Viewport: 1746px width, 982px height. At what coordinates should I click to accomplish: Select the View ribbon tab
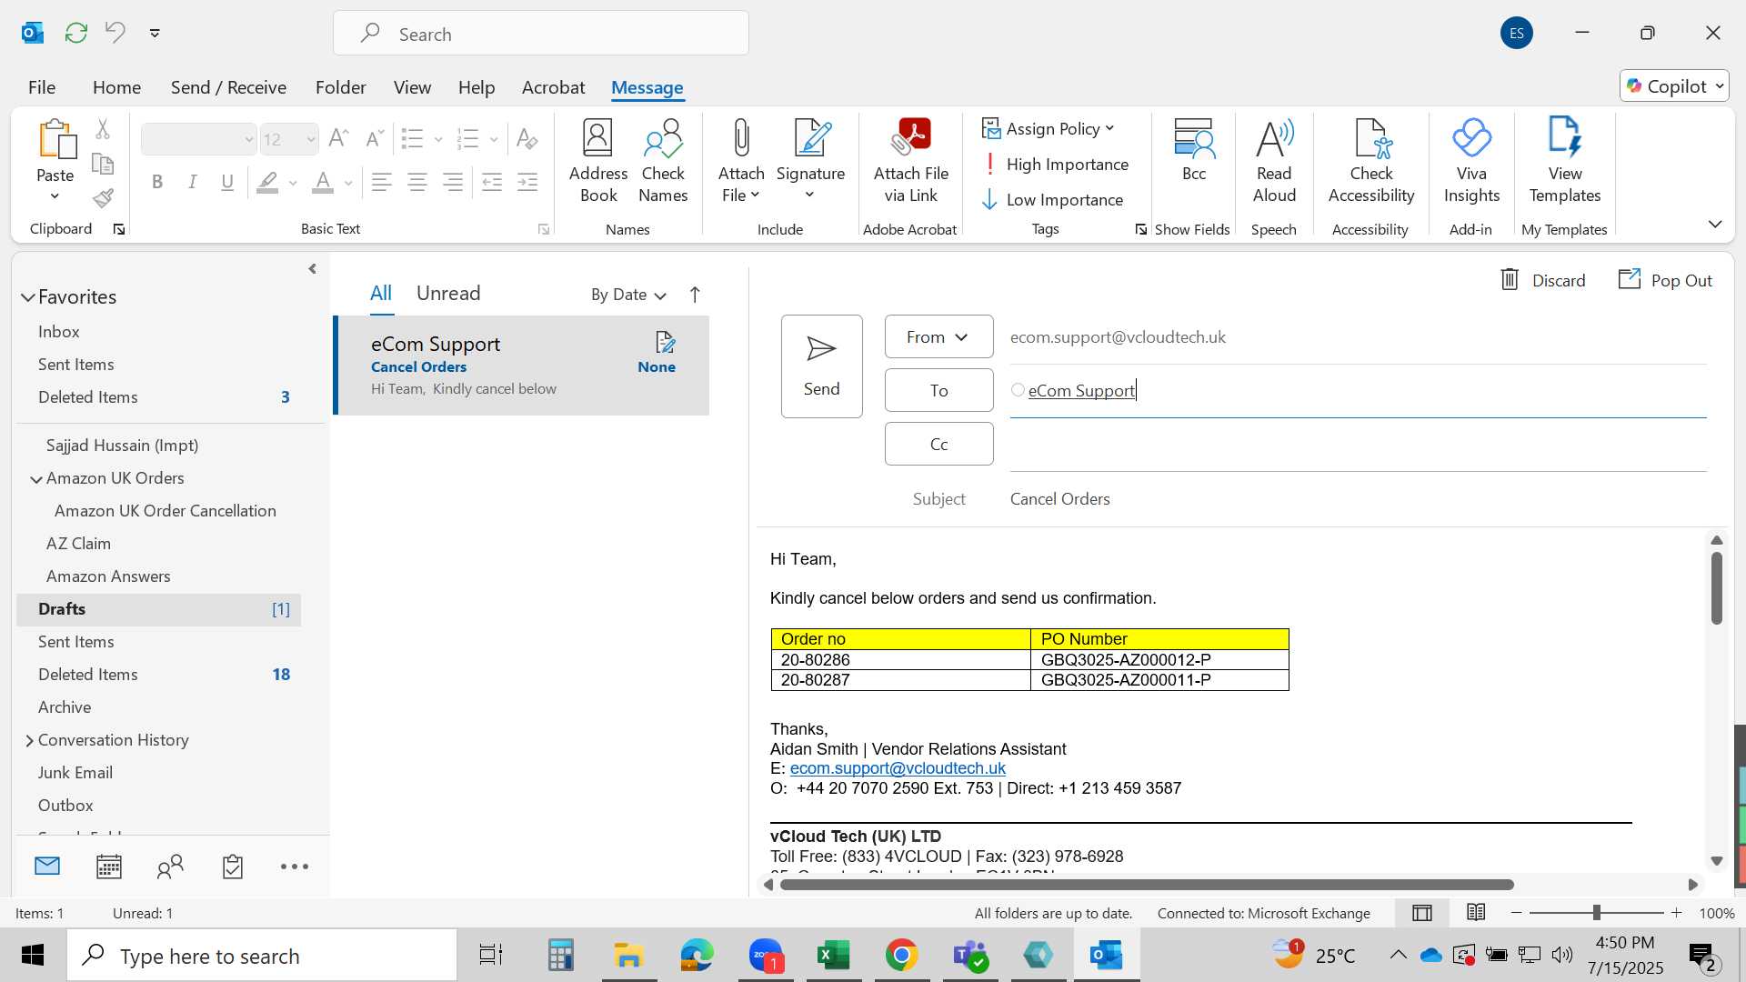click(412, 87)
